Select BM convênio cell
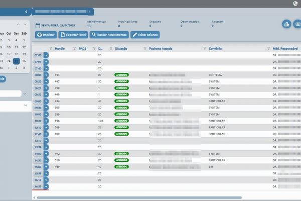This screenshot has height=201, width=301. click(211, 167)
